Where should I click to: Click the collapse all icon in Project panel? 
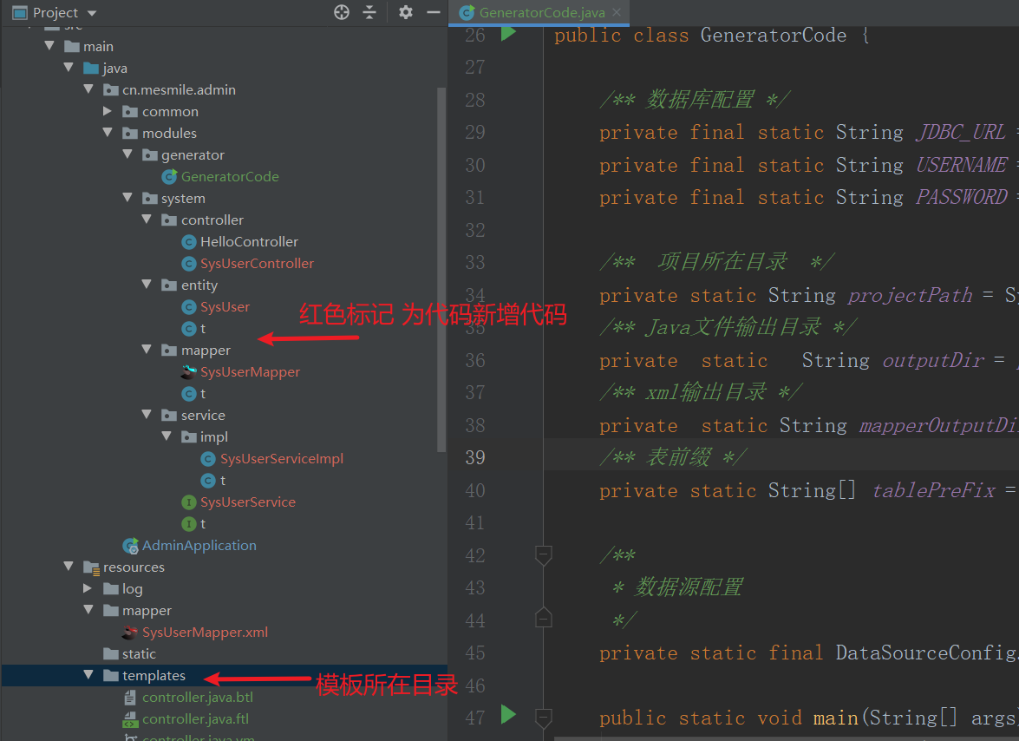tap(369, 12)
